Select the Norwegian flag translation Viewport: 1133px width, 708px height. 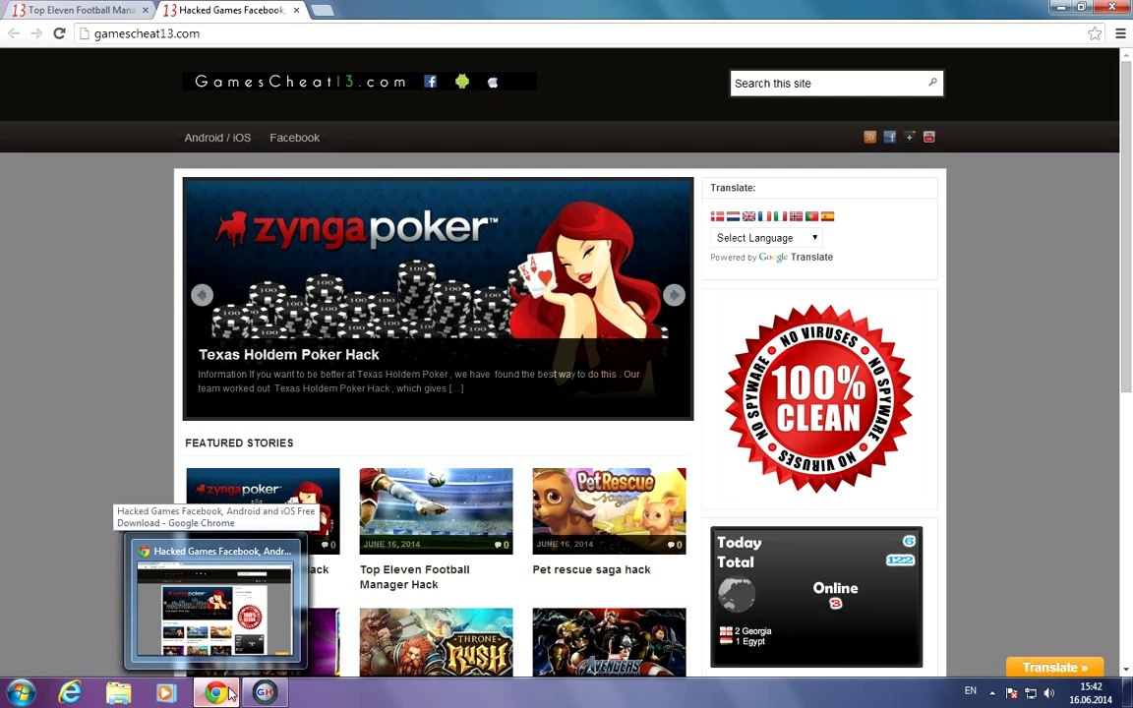[x=797, y=216]
